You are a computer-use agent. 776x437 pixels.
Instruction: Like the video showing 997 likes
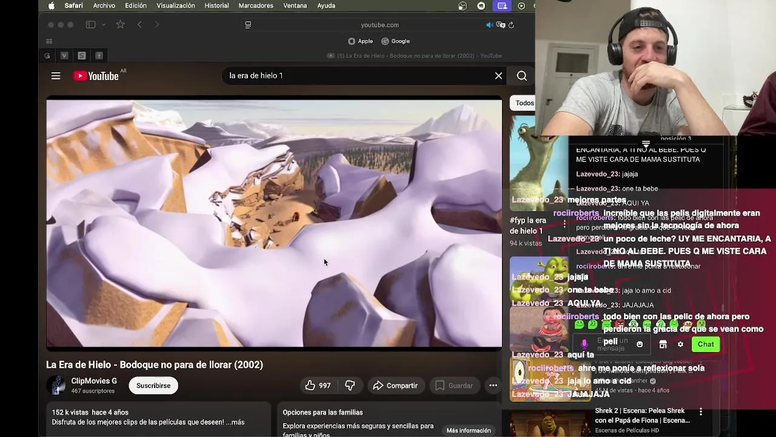point(318,385)
